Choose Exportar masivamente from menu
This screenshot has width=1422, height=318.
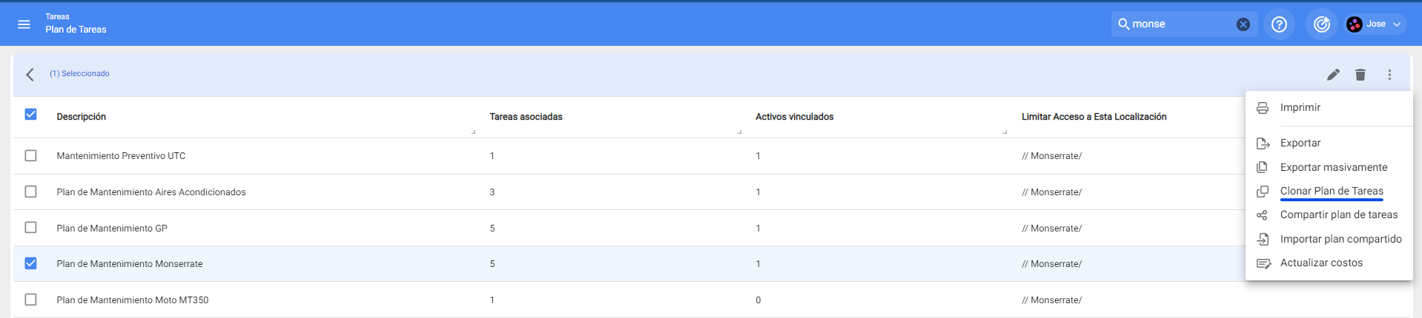coord(1333,167)
